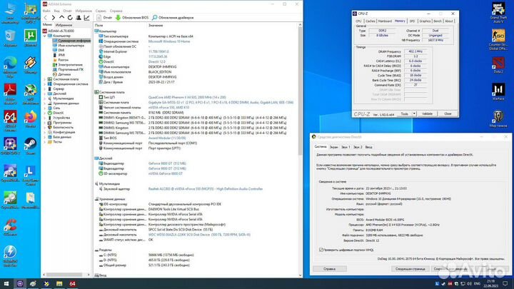Switch to the Mainboard tab in CPU-Z
Screen dimensions: 514x289
click(385, 21)
